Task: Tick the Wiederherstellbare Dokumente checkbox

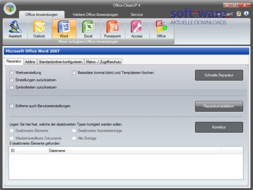Action: tap(11, 138)
